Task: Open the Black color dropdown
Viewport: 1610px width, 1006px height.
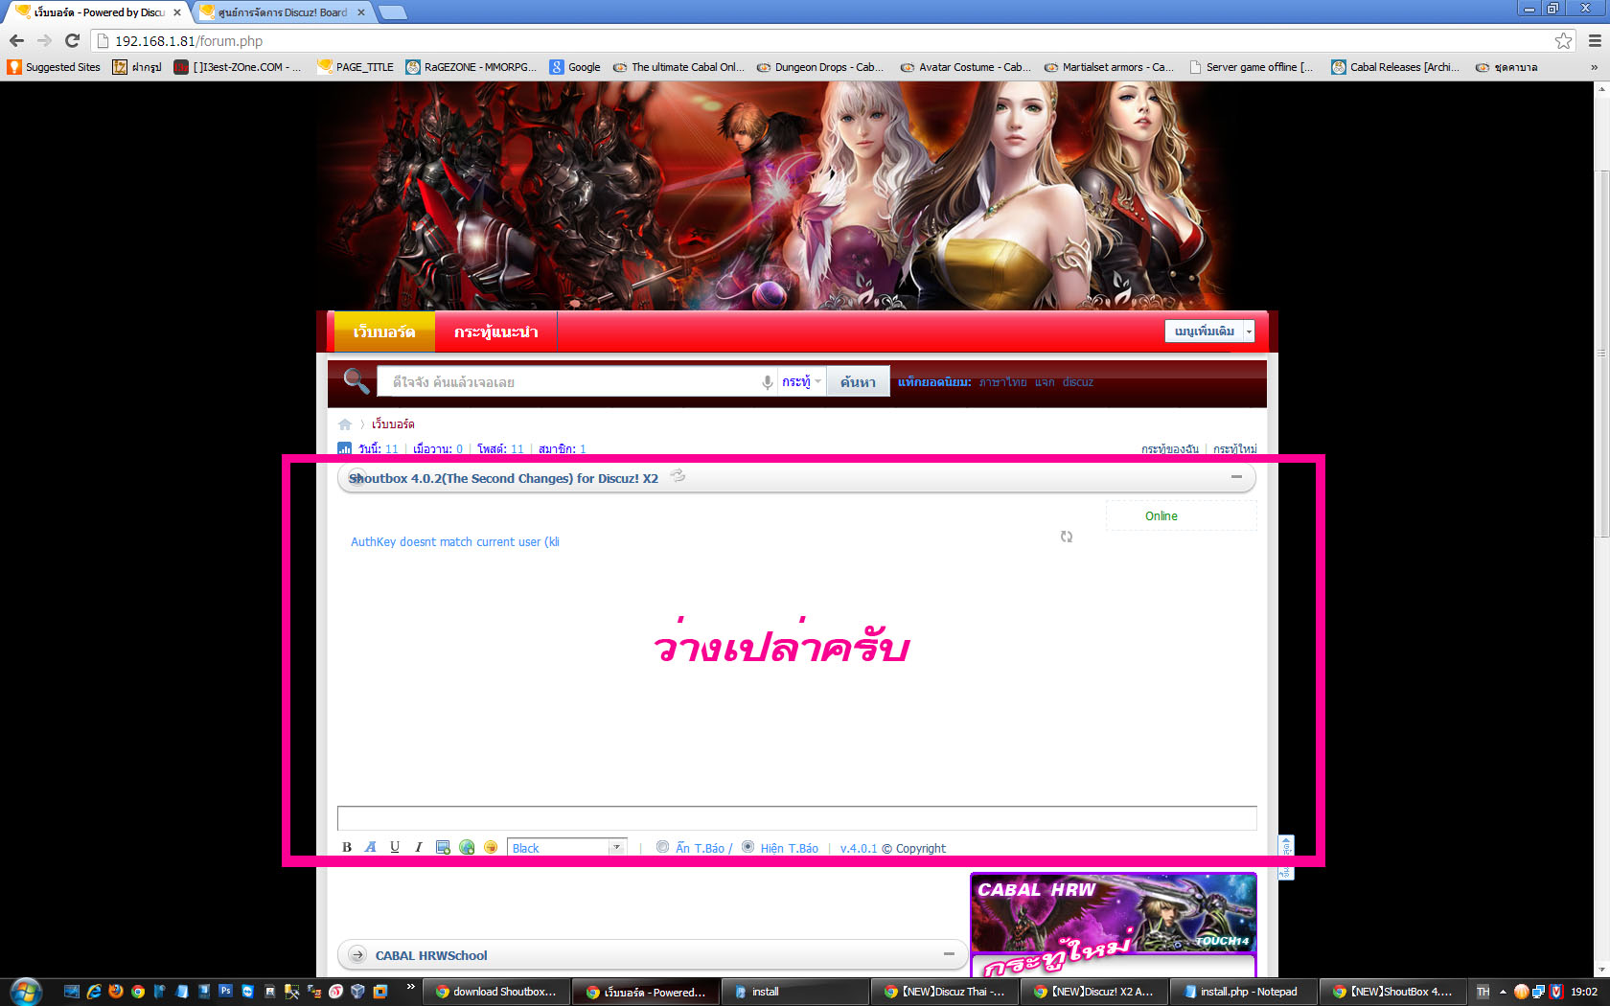Action: click(566, 848)
